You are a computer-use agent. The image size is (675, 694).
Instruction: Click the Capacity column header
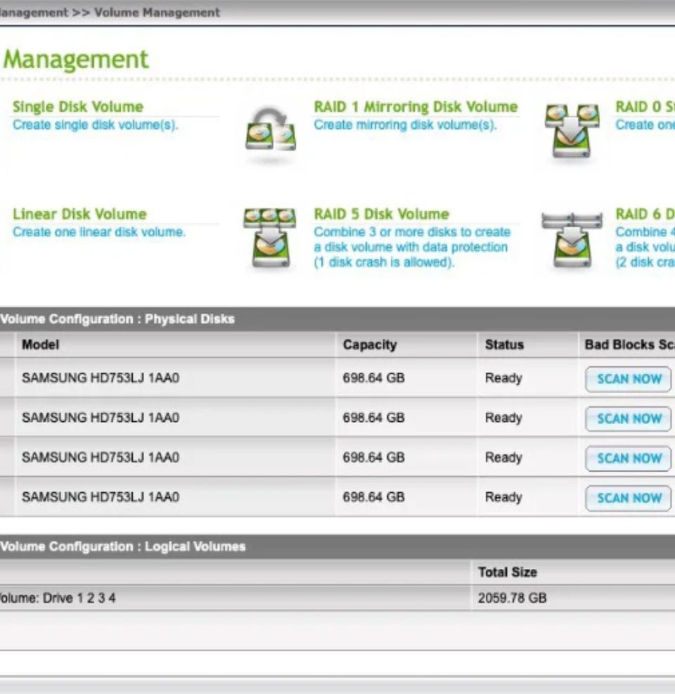coord(370,345)
